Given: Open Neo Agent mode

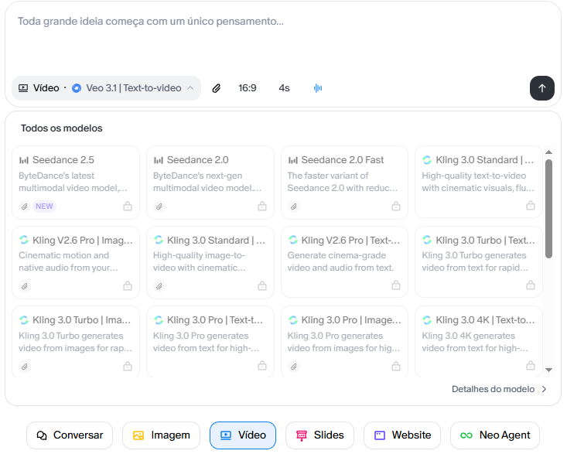Looking at the screenshot, I should 495,435.
